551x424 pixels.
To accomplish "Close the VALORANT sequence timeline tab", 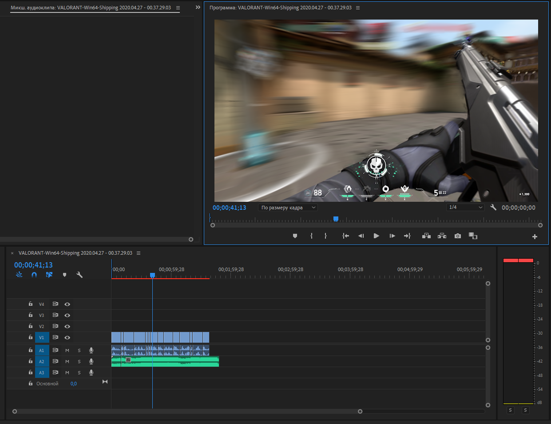I will coord(12,253).
